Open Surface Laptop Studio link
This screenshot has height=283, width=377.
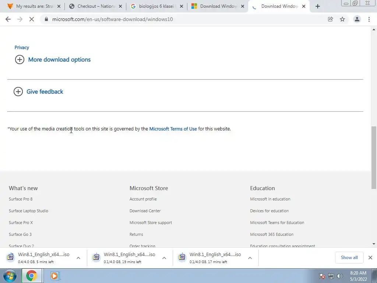tap(29, 211)
